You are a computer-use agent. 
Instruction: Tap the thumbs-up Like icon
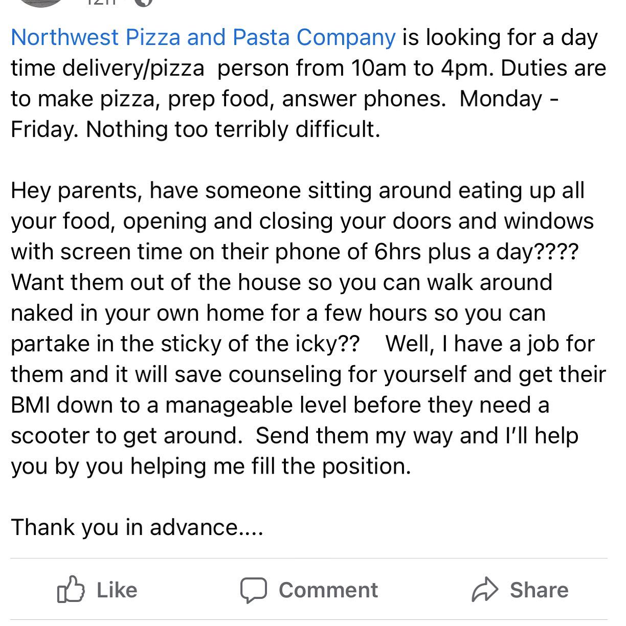coord(71,590)
